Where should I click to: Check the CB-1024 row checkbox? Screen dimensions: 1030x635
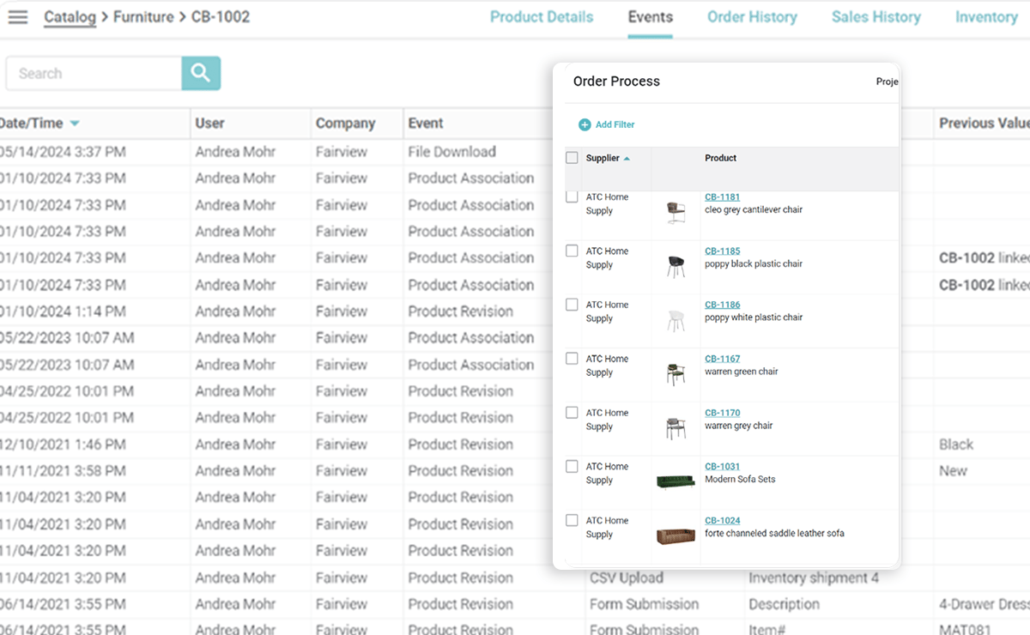[572, 520]
